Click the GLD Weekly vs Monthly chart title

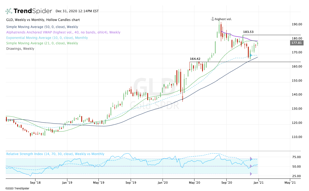(x=43, y=20)
